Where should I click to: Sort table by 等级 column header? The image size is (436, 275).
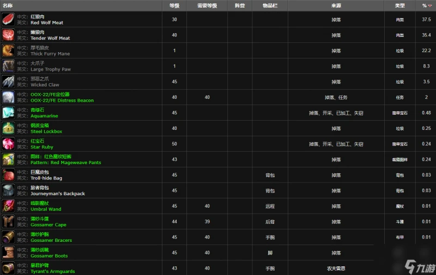click(174, 5)
